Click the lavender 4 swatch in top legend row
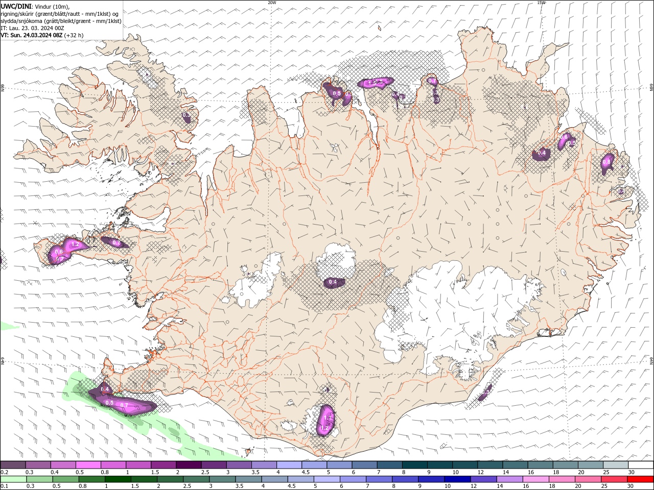Image resolution: width=654 pixels, height=490 pixels. (x=289, y=465)
